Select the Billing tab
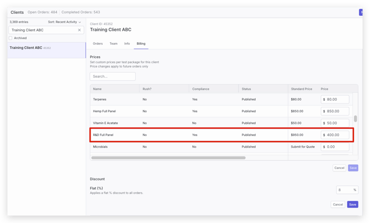 click(141, 43)
